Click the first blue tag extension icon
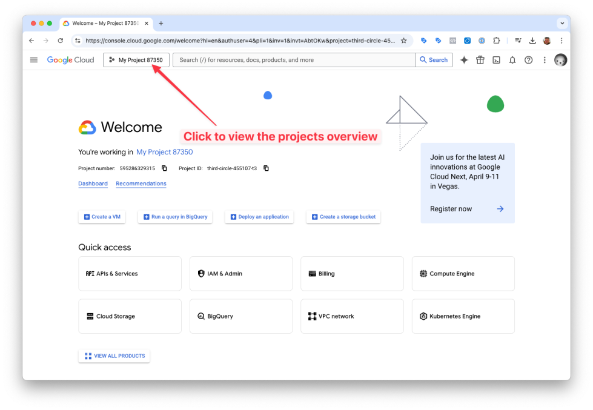Image resolution: width=593 pixels, height=410 pixels. click(x=423, y=41)
